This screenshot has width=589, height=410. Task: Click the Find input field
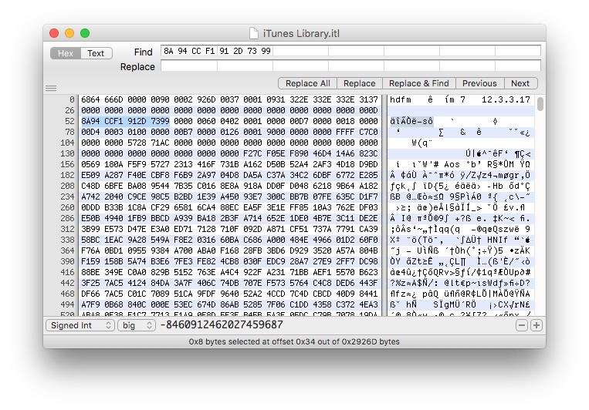[x=350, y=51]
